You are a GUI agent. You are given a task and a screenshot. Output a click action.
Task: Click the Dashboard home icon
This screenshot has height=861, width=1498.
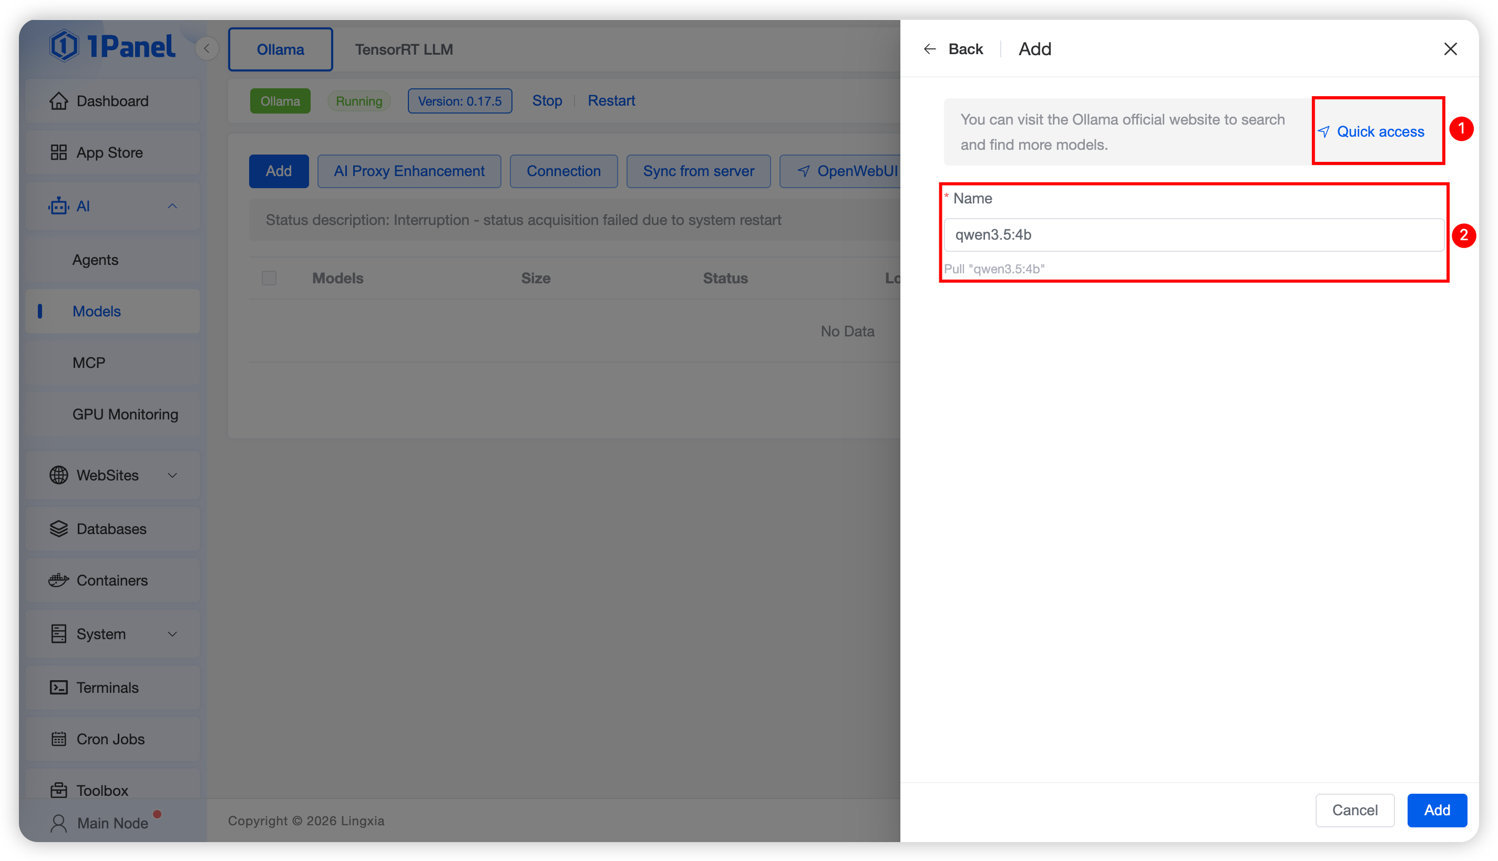(58, 101)
